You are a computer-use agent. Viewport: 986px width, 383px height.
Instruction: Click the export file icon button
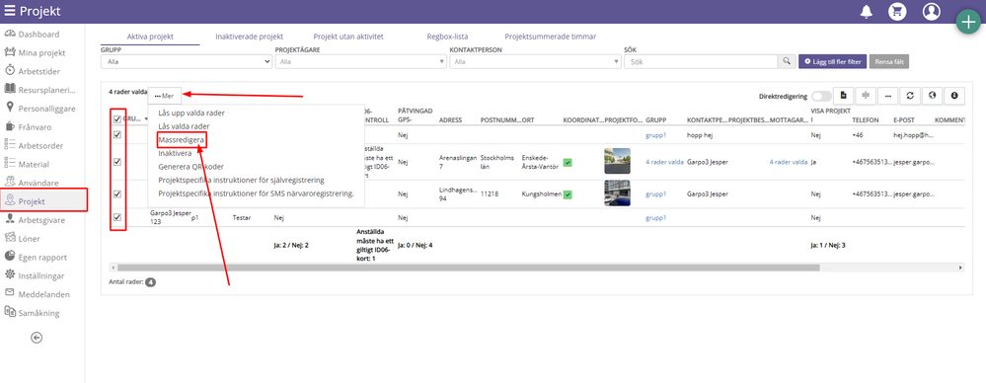click(843, 96)
